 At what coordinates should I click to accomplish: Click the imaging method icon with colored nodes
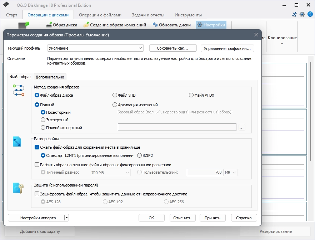coord(19,90)
